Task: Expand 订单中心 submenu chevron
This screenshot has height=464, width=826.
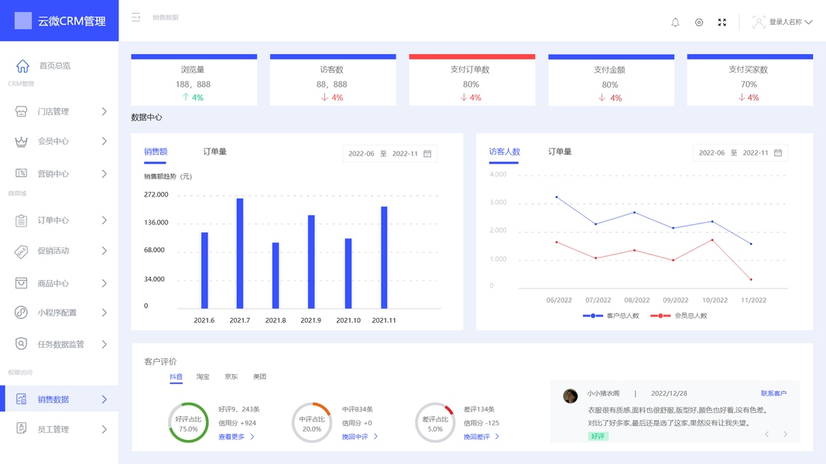Action: (x=105, y=220)
